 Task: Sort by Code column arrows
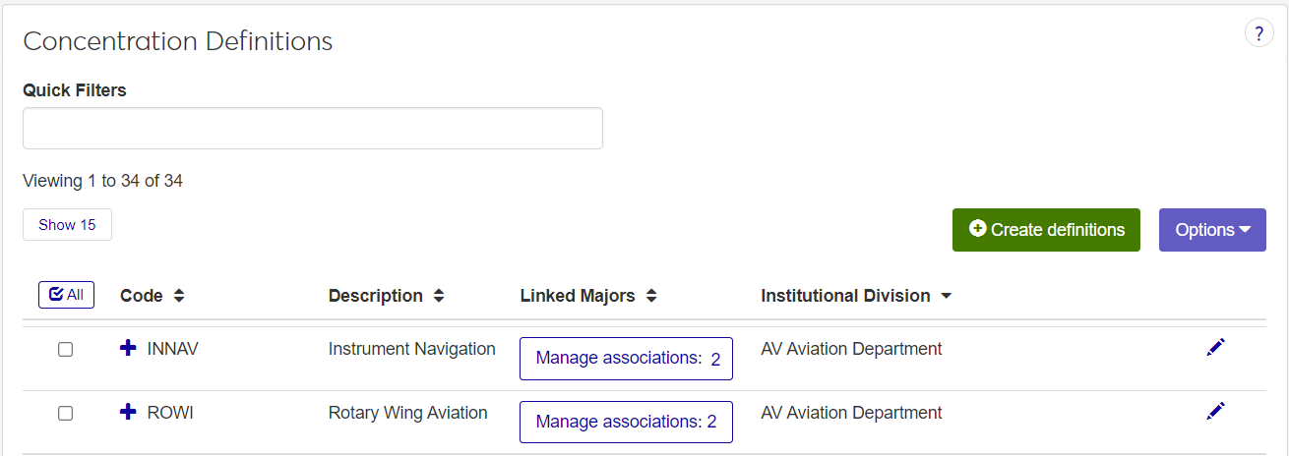tap(179, 296)
